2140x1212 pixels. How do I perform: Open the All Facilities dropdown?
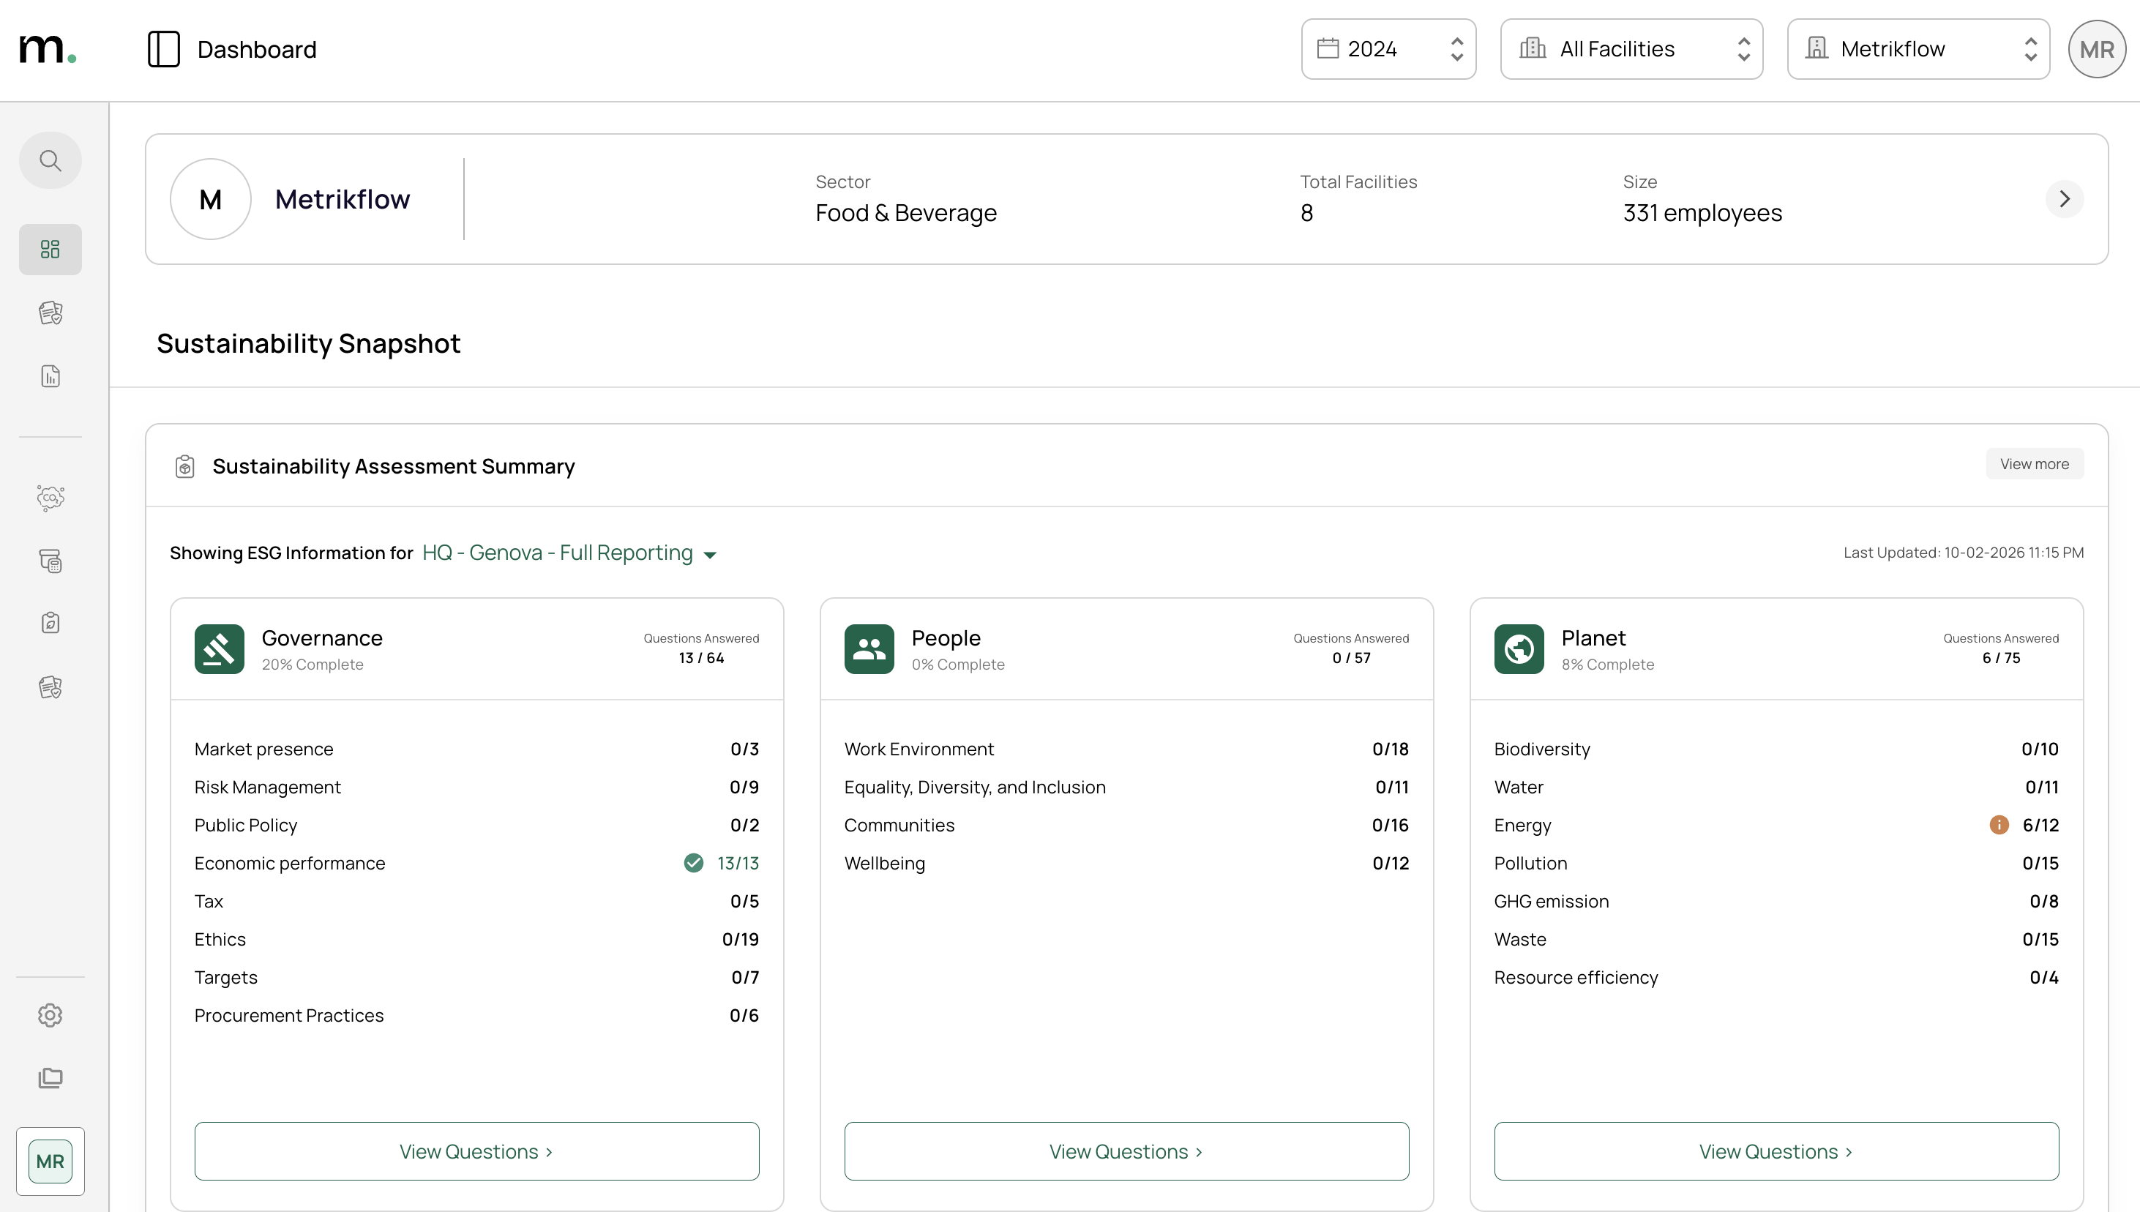(x=1631, y=49)
